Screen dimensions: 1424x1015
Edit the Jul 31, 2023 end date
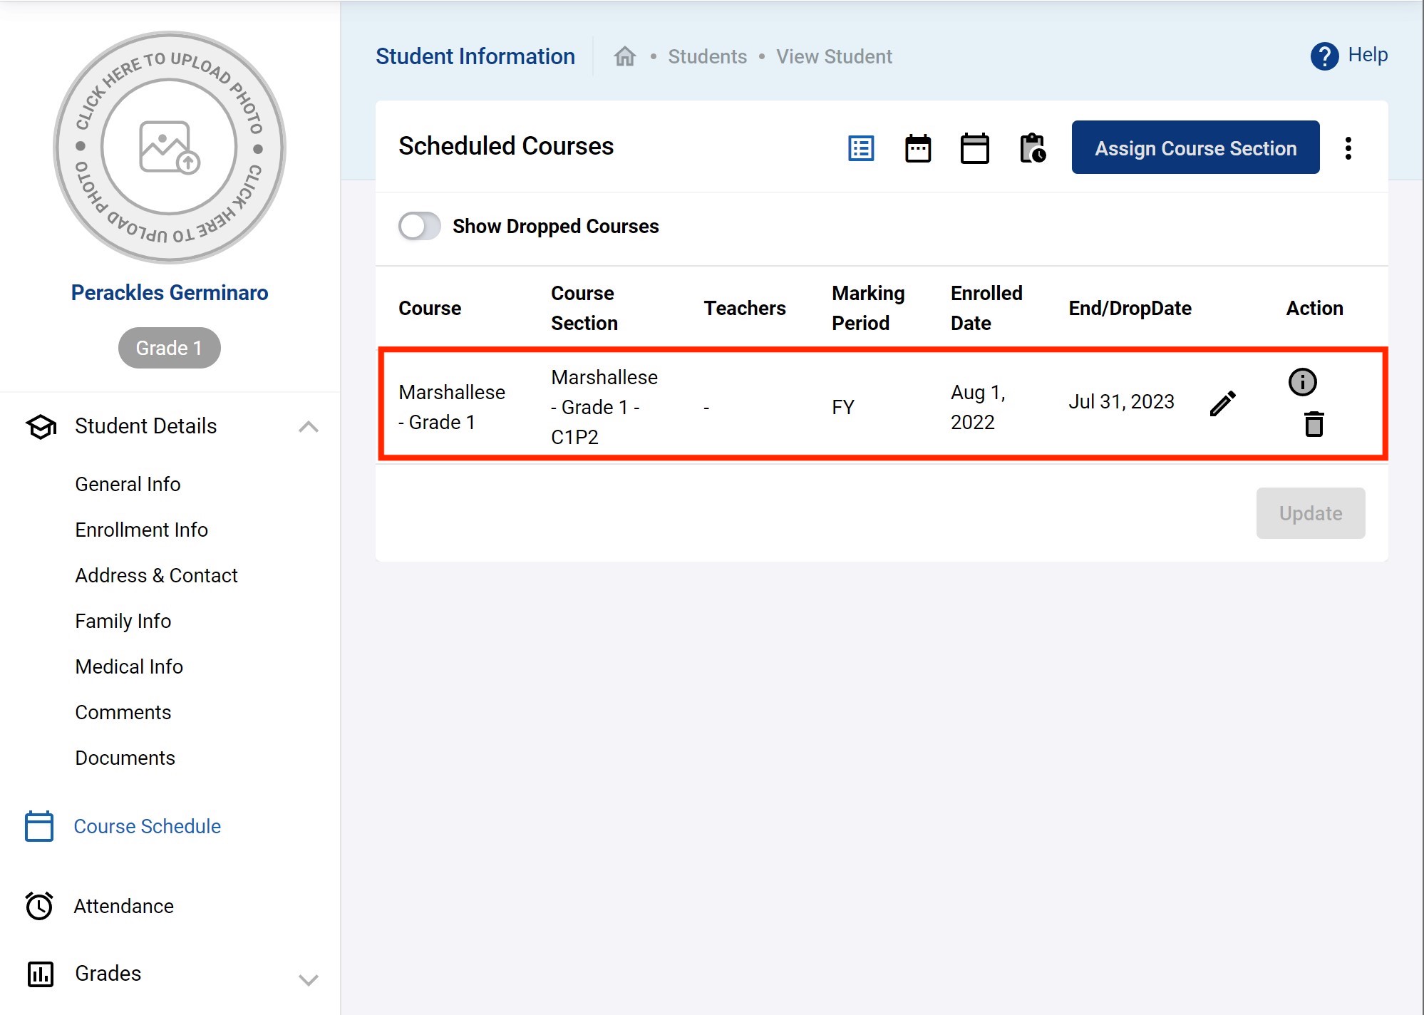click(x=1222, y=403)
